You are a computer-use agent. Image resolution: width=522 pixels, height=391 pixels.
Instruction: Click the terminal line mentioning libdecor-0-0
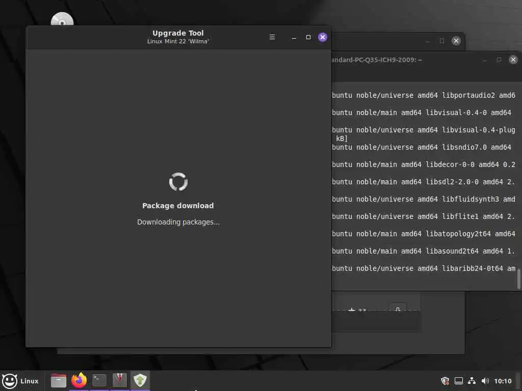tap(424, 164)
